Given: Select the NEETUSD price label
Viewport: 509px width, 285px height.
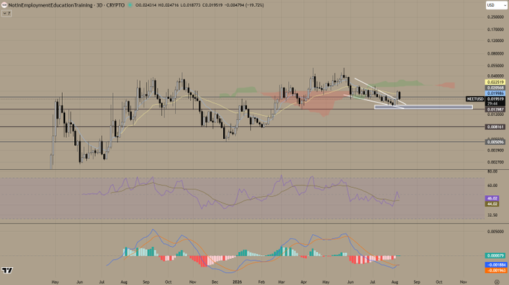Looking at the screenshot, I should click(x=475, y=99).
